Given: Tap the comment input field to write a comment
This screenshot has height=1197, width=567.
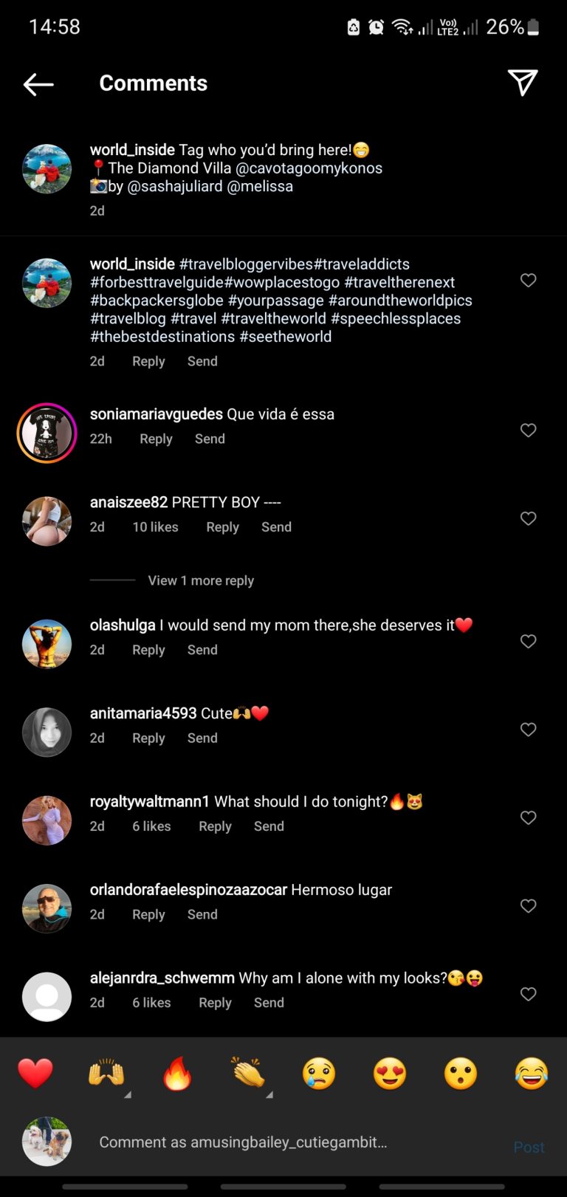Looking at the screenshot, I should tap(281, 1142).
